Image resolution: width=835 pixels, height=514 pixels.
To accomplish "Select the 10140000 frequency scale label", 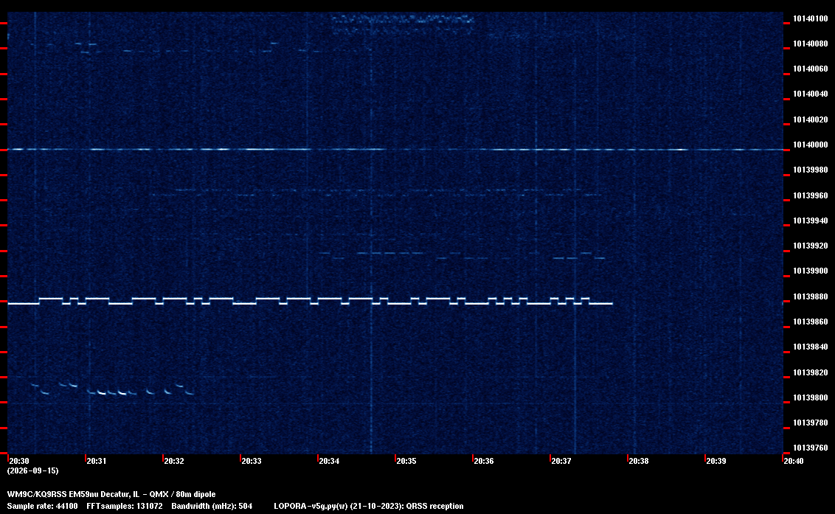I will pyautogui.click(x=811, y=145).
